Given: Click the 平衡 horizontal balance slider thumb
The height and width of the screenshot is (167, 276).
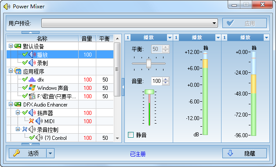Looking at the screenshot, I should click(149, 64).
